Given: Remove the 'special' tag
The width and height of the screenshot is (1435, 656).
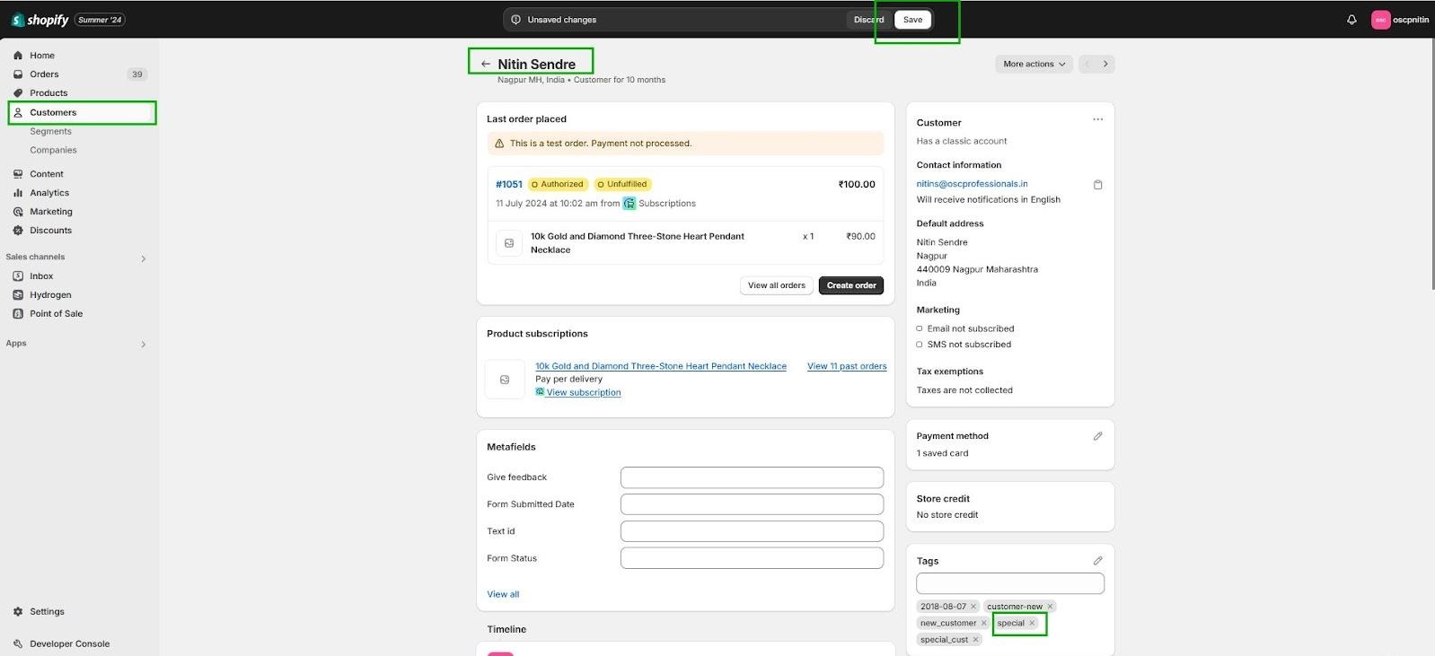Looking at the screenshot, I should point(1032,623).
